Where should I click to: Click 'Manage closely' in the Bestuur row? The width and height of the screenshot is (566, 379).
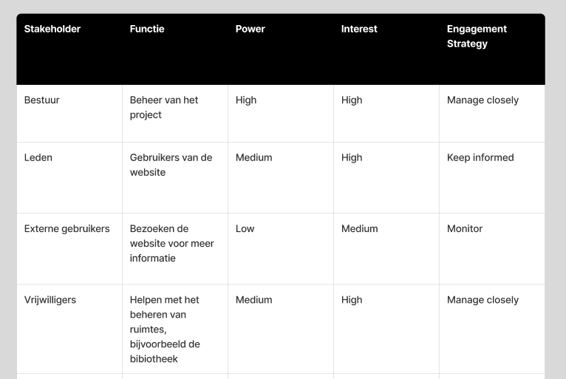click(x=483, y=100)
